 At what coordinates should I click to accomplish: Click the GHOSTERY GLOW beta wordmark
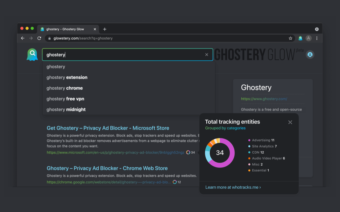259,55
